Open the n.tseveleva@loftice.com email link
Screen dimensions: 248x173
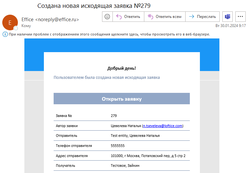(163, 126)
